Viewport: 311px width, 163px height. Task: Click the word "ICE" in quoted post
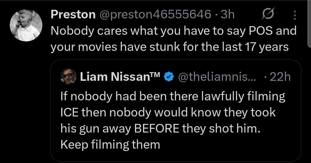[x=69, y=113]
